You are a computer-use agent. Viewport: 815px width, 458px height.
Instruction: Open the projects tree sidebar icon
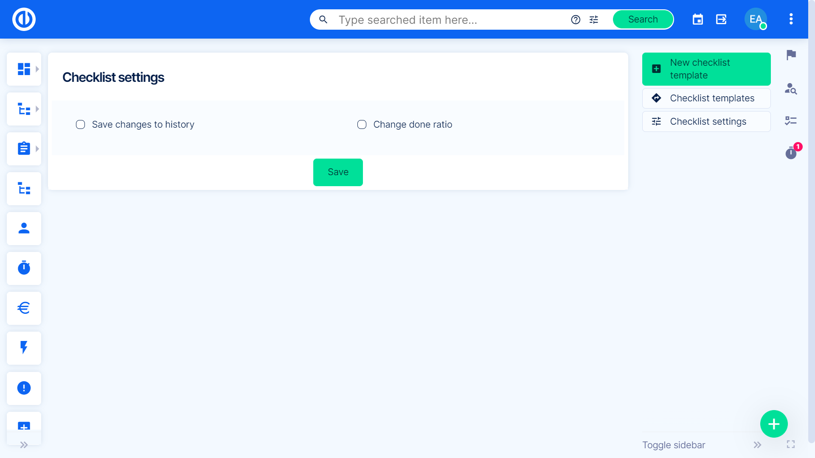click(24, 109)
